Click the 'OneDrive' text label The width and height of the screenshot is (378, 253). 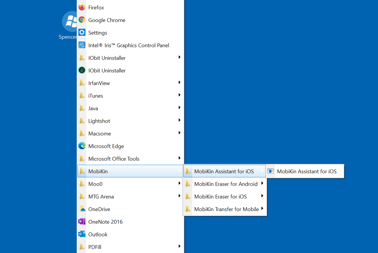pyautogui.click(x=99, y=209)
